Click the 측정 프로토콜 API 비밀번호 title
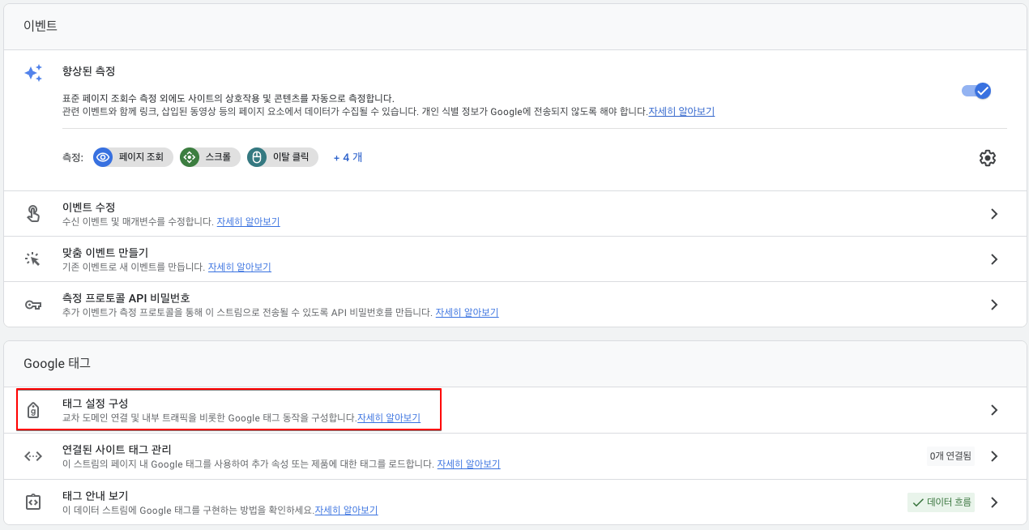1029x530 pixels. [126, 298]
